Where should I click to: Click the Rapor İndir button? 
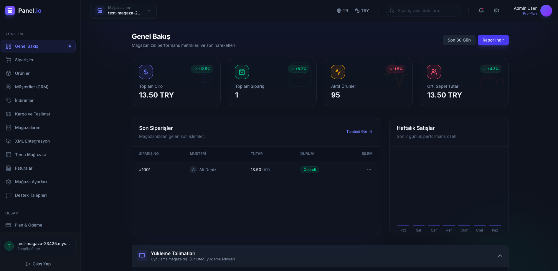click(493, 40)
